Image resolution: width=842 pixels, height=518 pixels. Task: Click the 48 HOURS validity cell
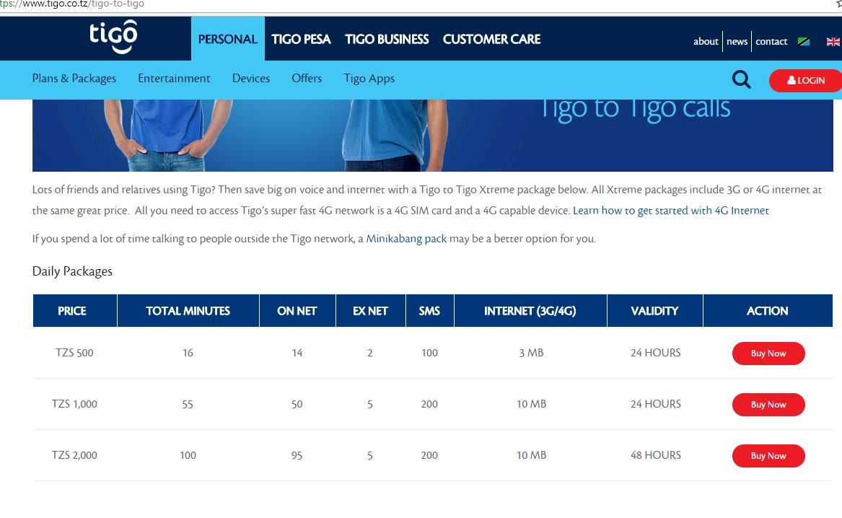656,455
